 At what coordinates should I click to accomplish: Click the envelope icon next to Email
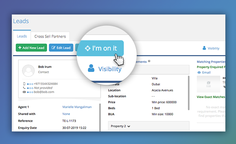199,72
